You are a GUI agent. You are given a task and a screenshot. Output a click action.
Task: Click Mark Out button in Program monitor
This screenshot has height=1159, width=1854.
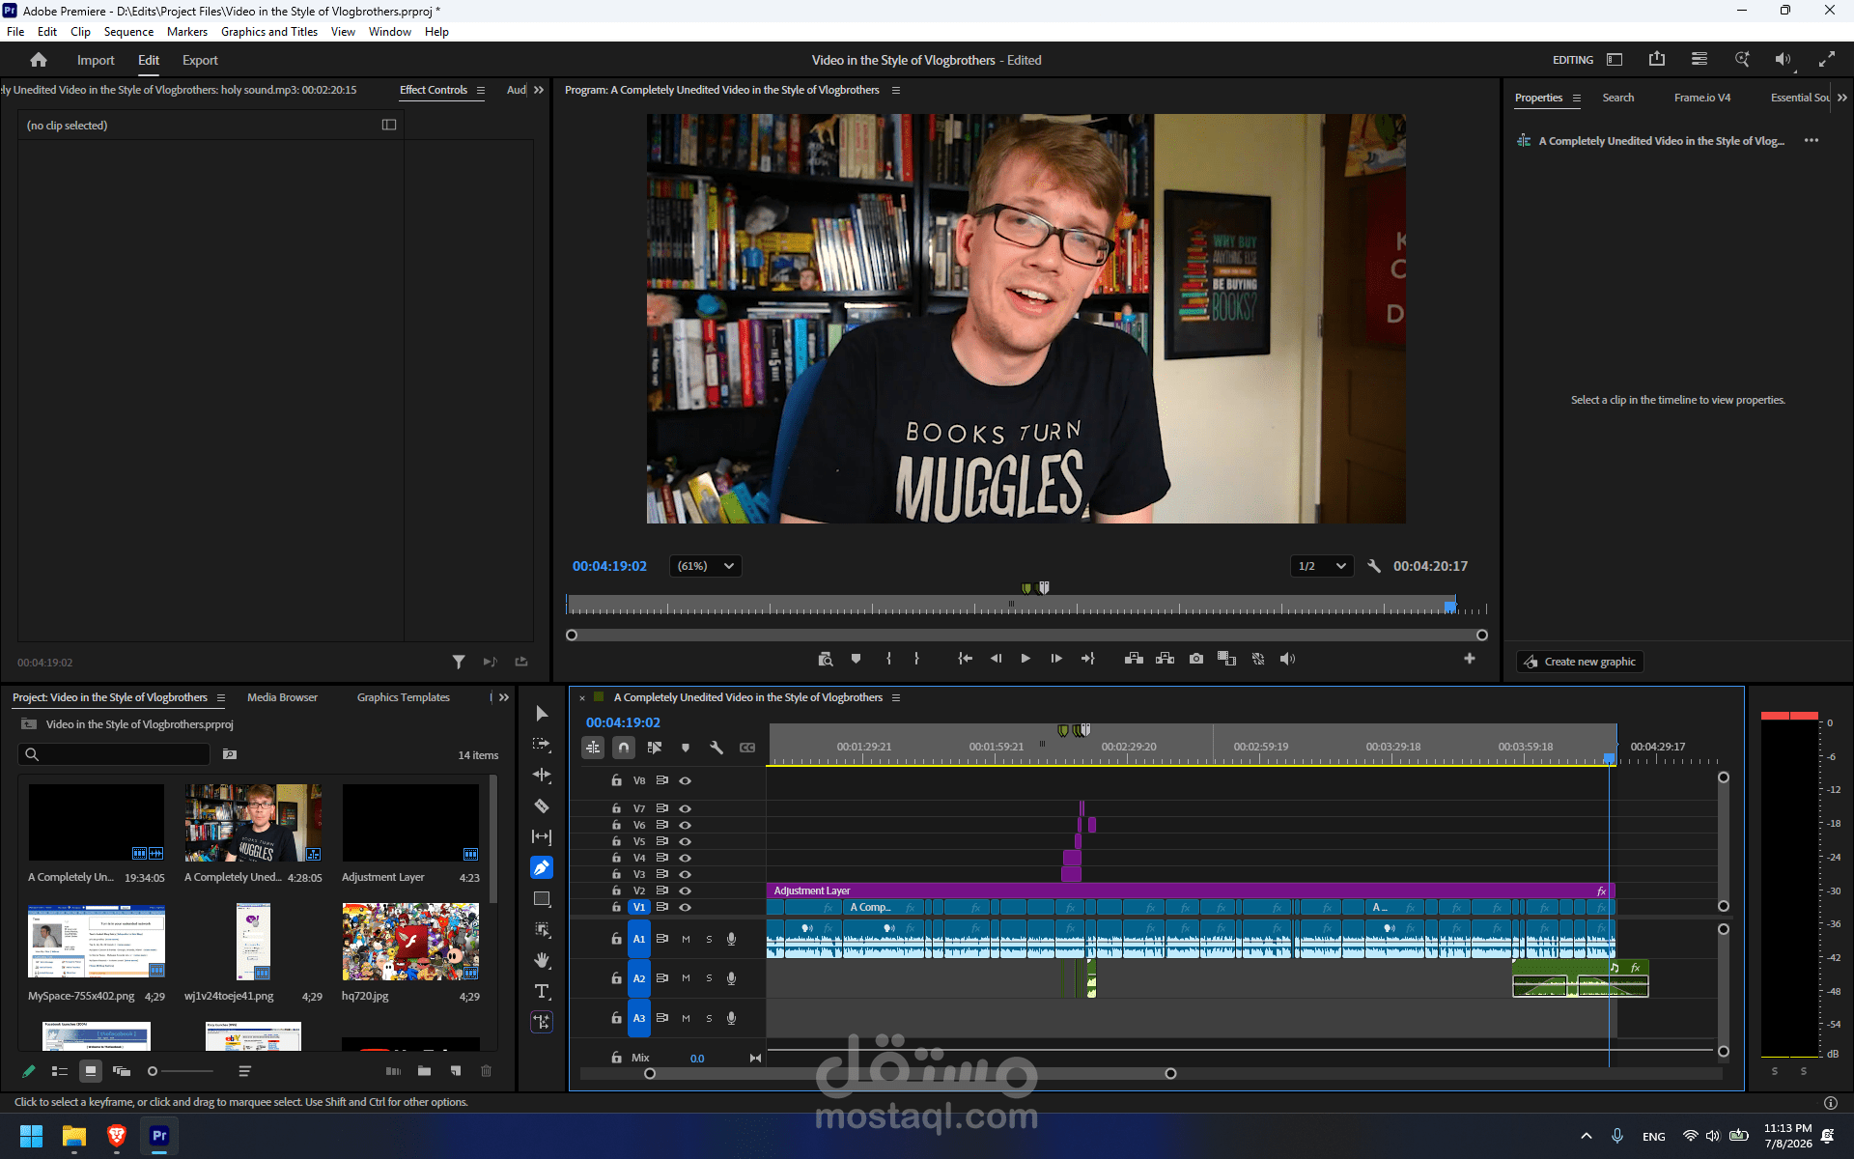point(916,659)
